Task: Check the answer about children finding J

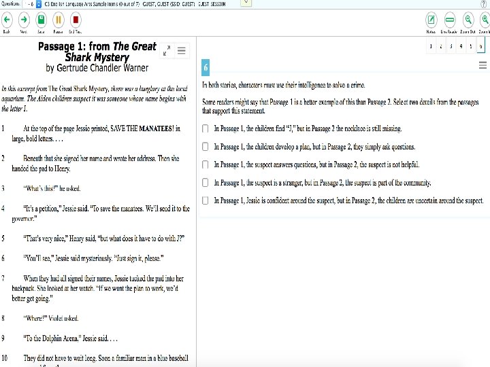Action: coord(206,128)
